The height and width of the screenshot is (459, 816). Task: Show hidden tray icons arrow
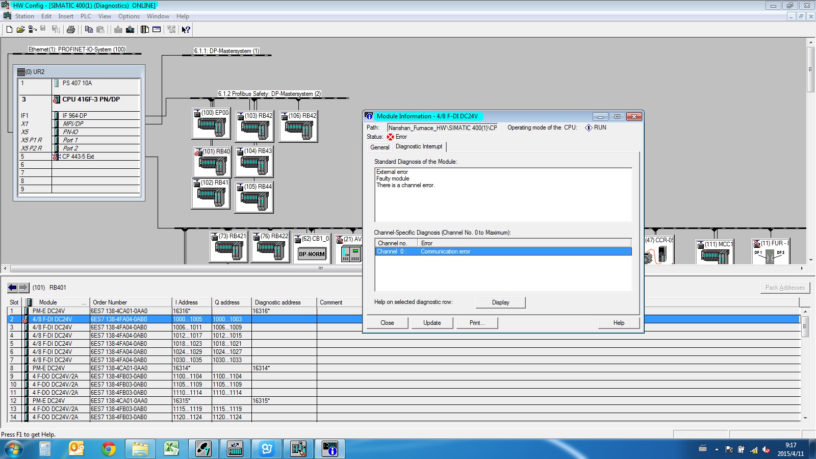tap(717, 449)
